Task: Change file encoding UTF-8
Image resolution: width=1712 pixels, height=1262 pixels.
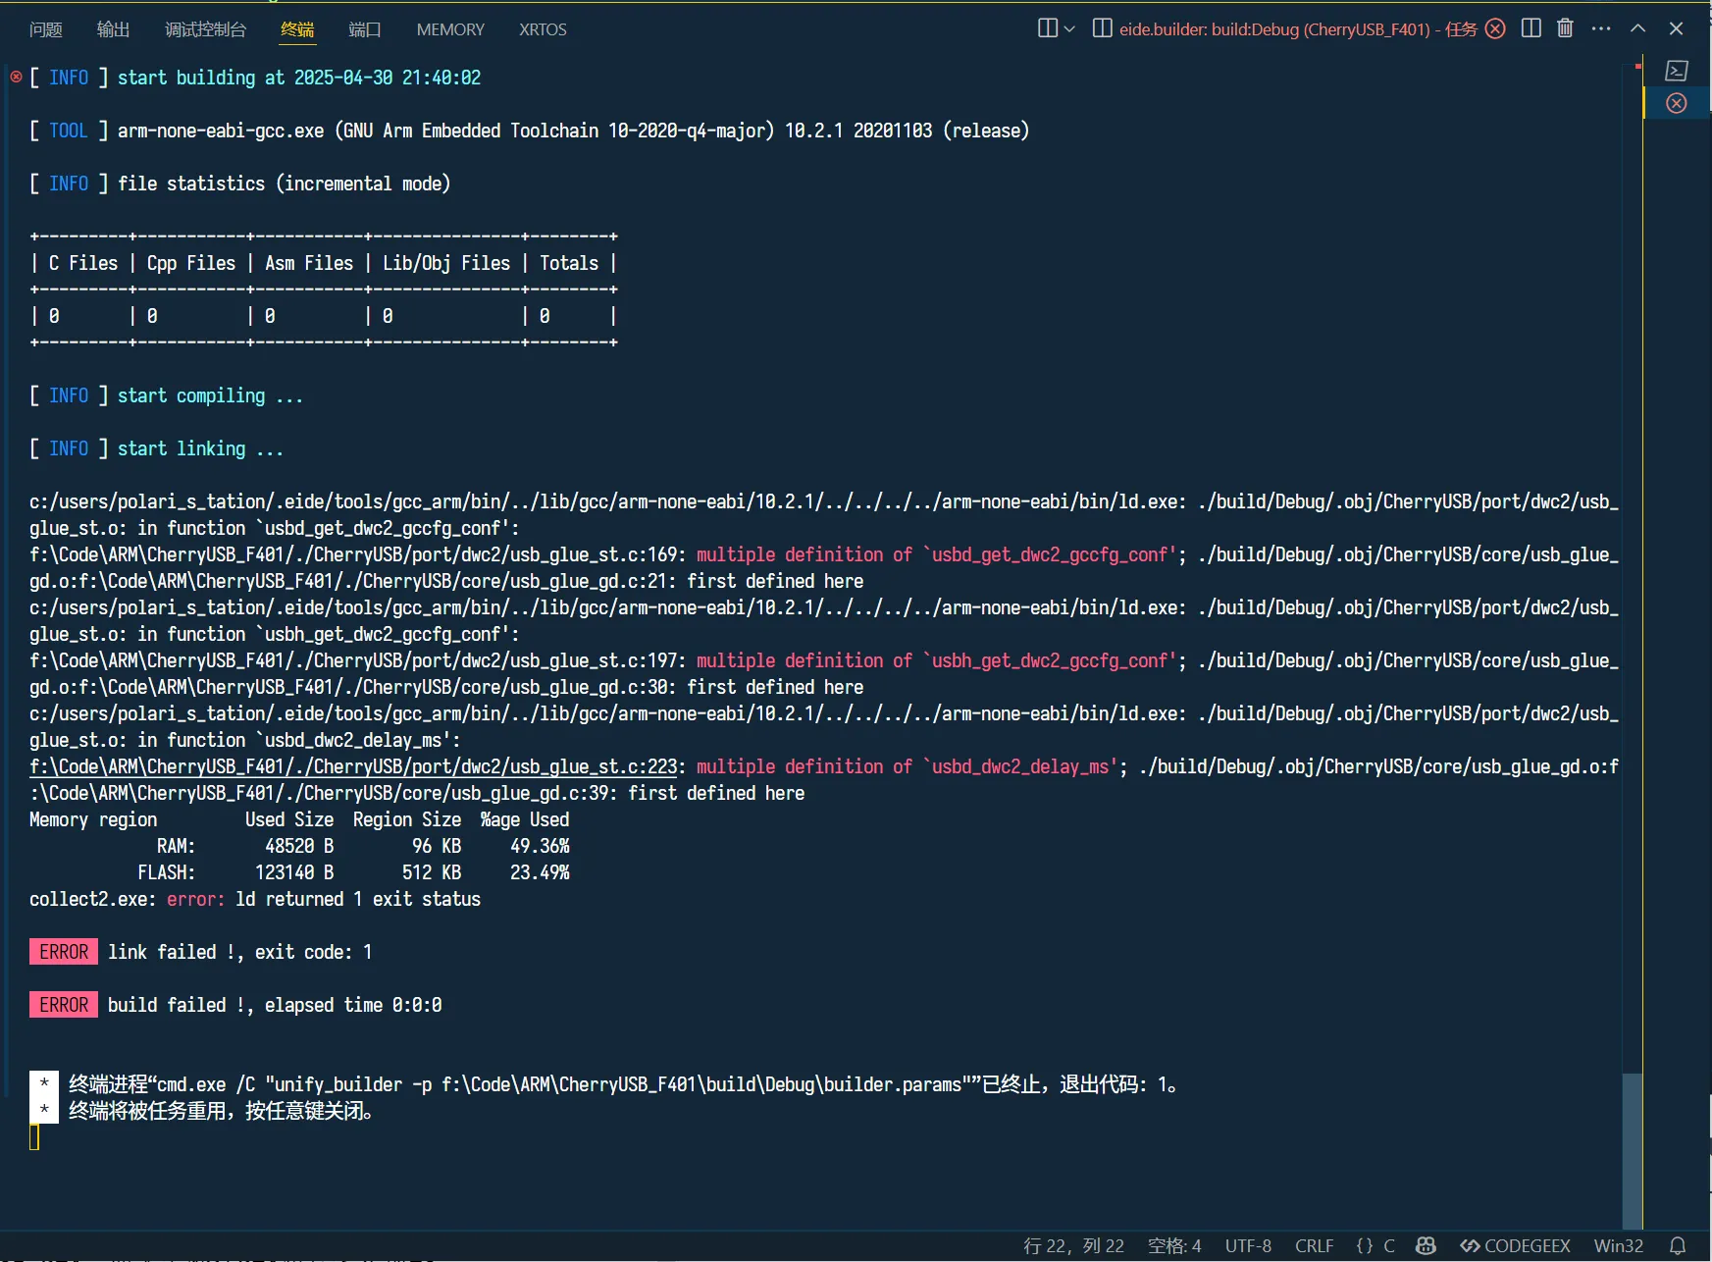Action: (x=1248, y=1245)
